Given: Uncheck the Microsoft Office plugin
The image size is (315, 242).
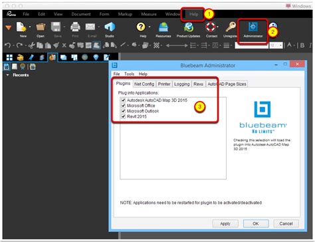Looking at the screenshot, I should 124,106.
